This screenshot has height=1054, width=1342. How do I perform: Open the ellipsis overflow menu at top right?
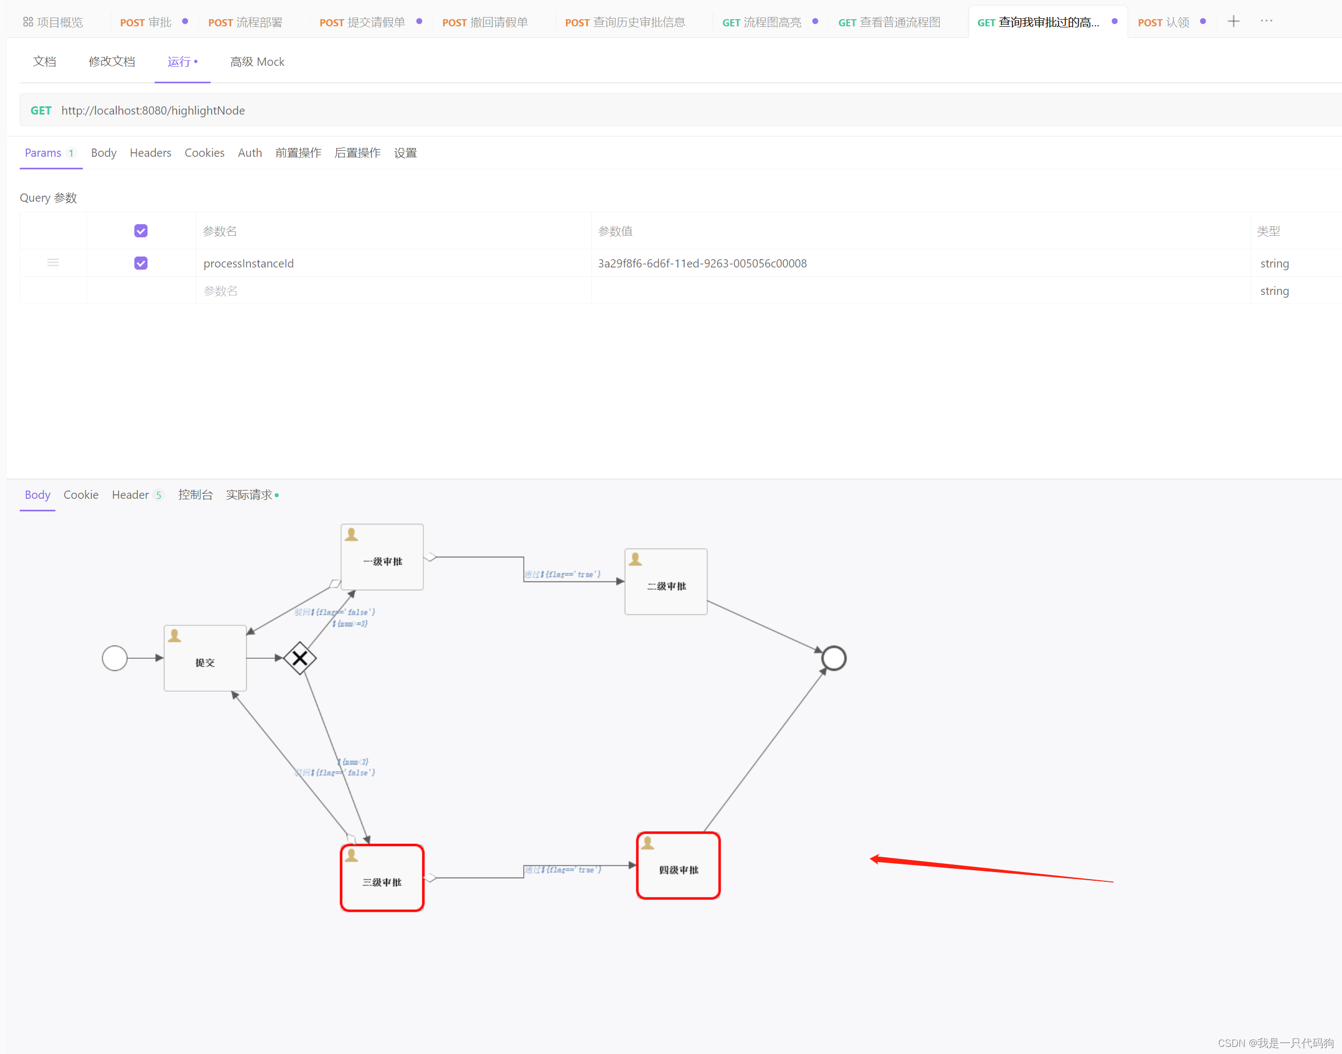pyautogui.click(x=1266, y=20)
